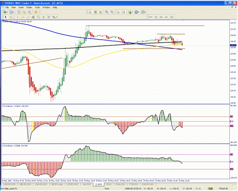Switch chart to bar chart type
The width and height of the screenshot is (238, 191).
tap(90, 12)
